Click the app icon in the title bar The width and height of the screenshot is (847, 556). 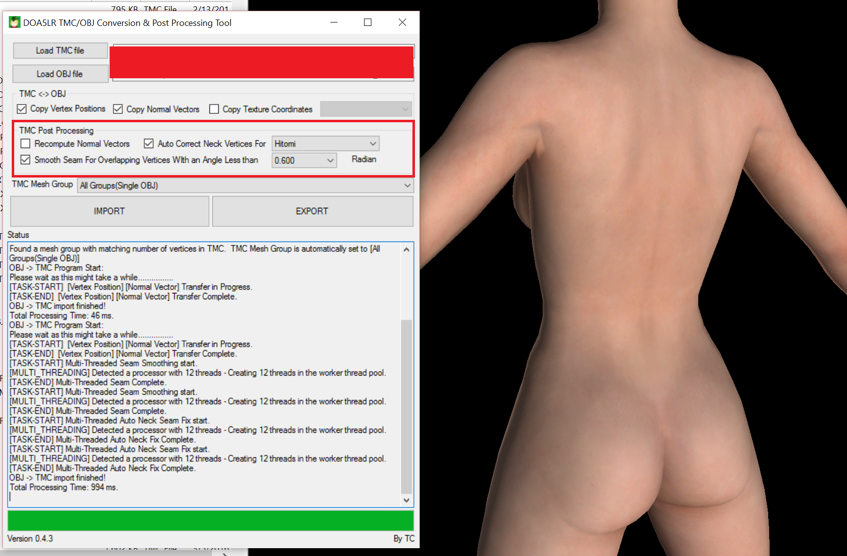(15, 22)
